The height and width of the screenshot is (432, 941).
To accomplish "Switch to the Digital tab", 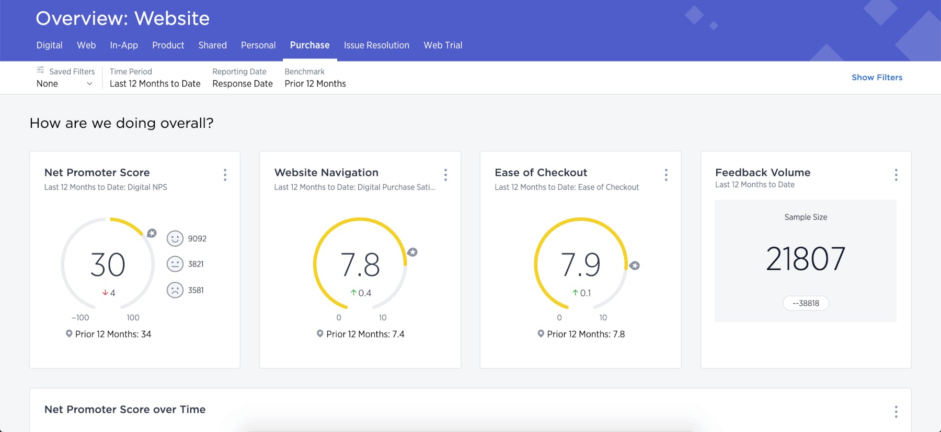I will tap(50, 45).
